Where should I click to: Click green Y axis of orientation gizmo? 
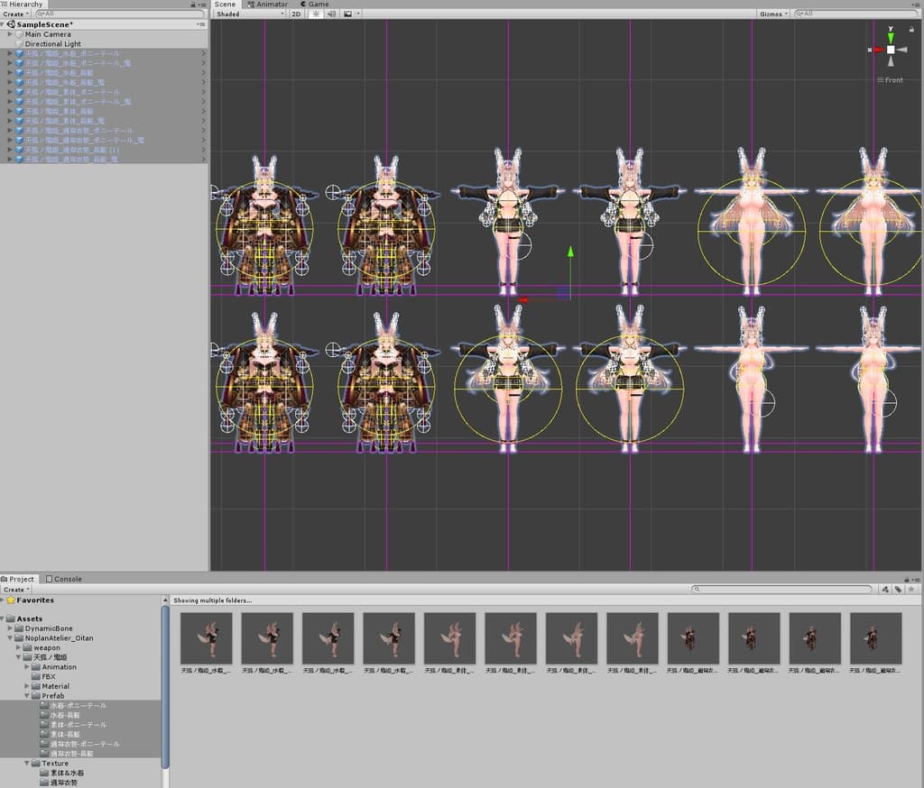891,36
